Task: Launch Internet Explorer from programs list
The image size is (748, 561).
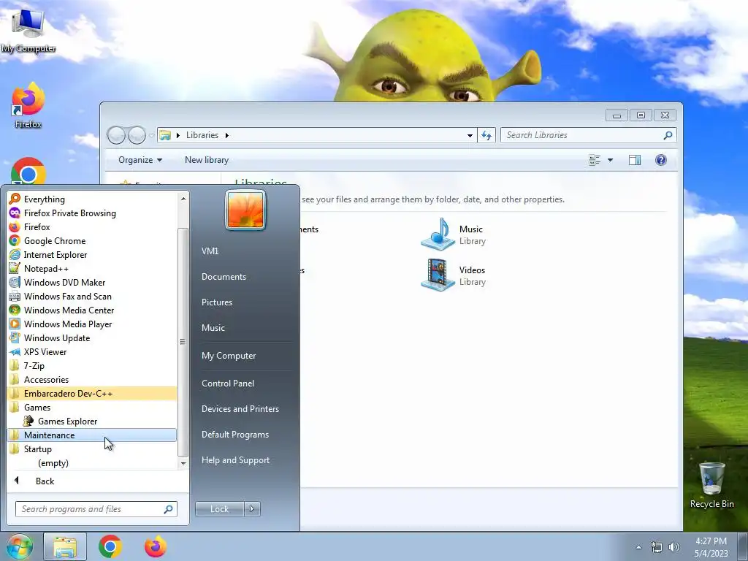Action: (x=92, y=255)
